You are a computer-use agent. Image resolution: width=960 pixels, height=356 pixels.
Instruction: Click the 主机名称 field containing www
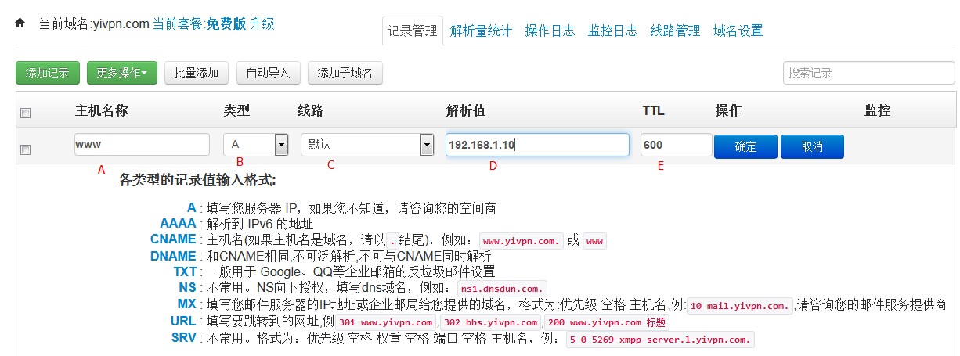[143, 145]
